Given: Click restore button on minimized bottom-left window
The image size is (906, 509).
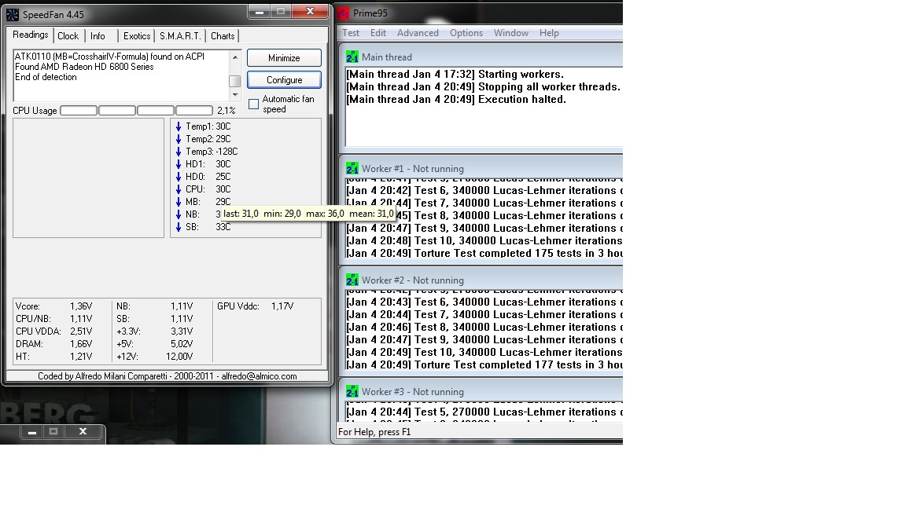Looking at the screenshot, I should pos(53,431).
